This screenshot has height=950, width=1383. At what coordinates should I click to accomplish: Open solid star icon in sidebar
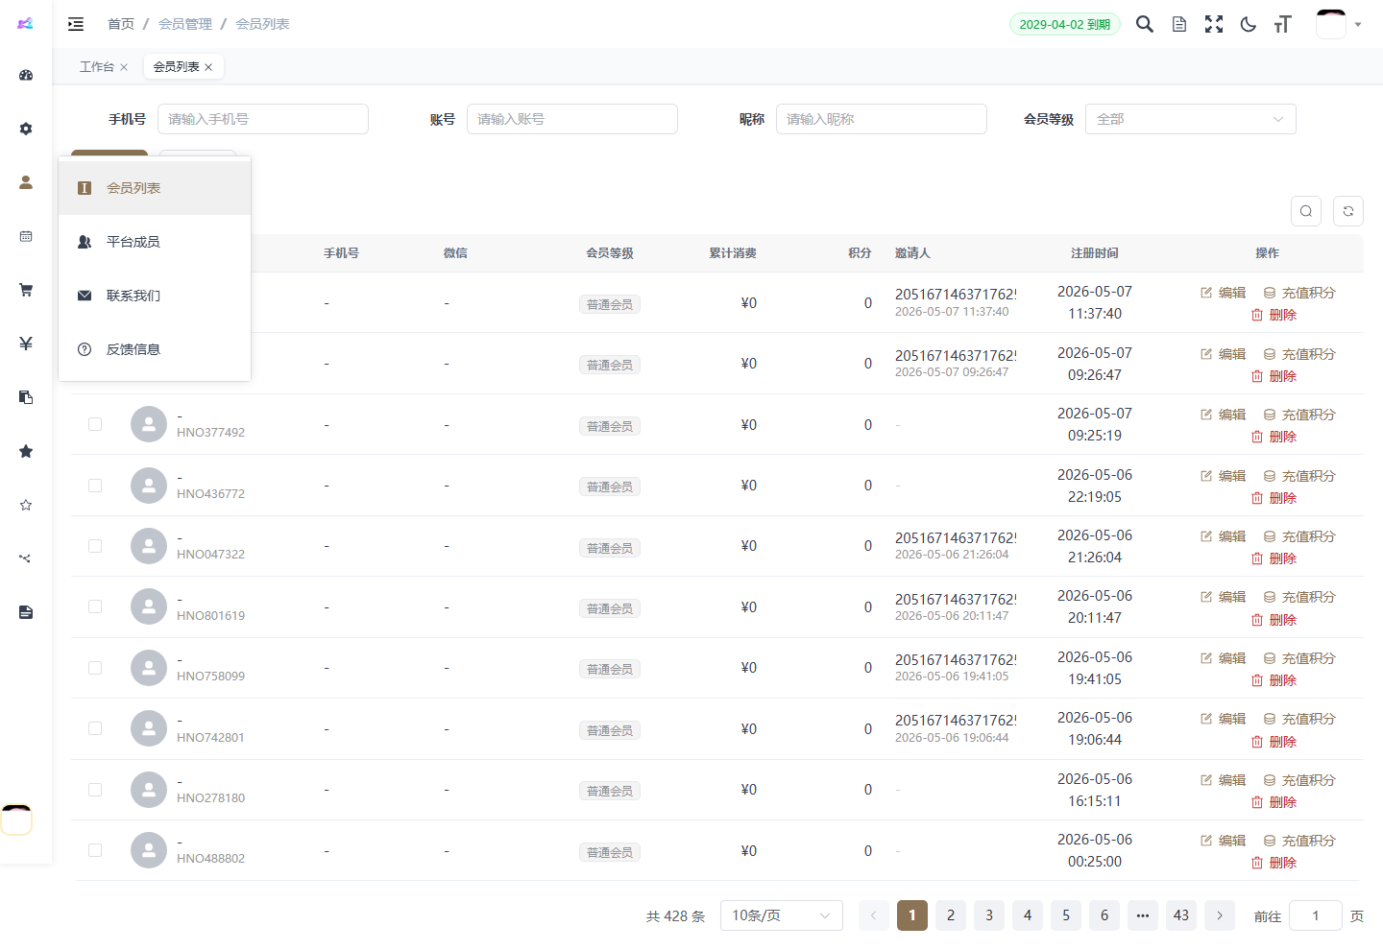pos(26,451)
